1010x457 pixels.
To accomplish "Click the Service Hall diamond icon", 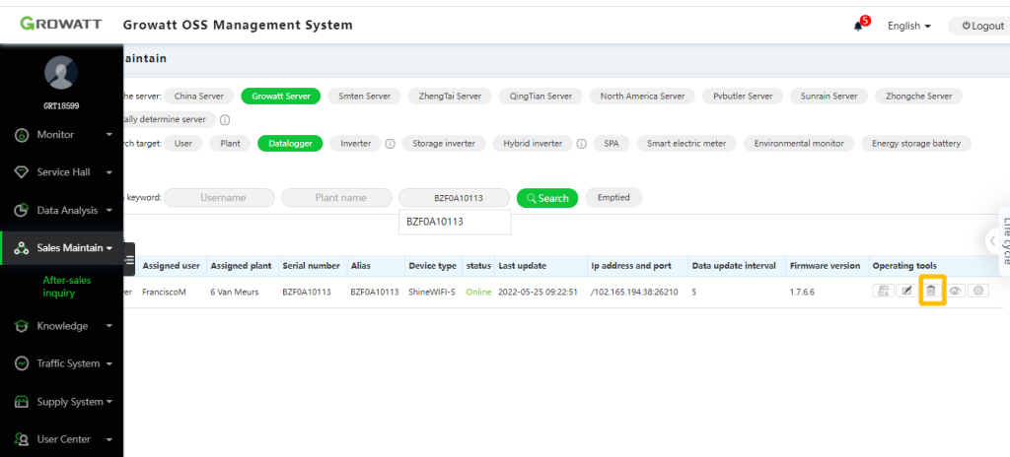I will (22, 172).
